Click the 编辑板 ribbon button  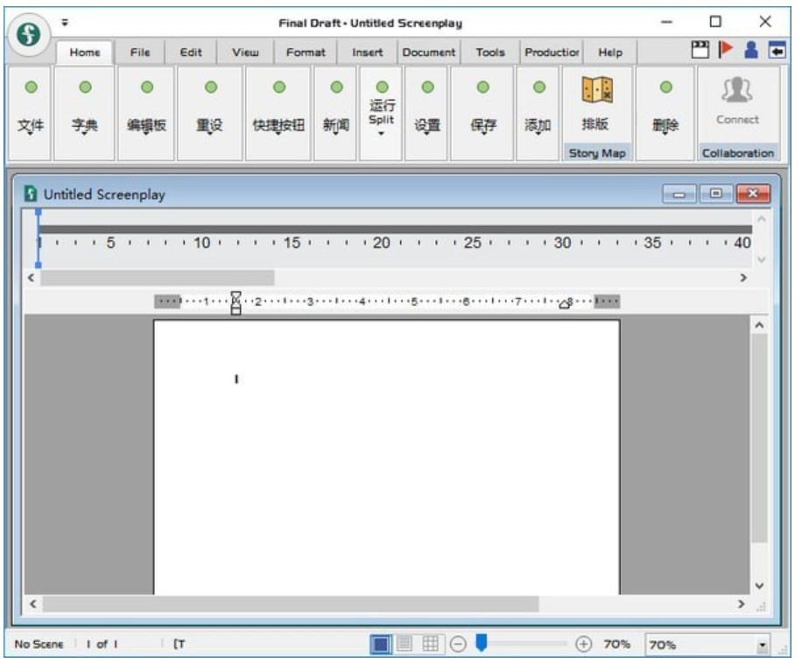tap(147, 113)
